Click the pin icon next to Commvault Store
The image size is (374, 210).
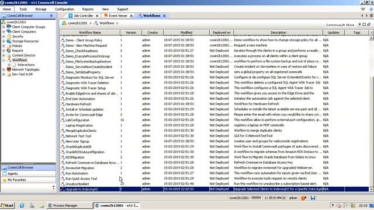[x=360, y=24]
